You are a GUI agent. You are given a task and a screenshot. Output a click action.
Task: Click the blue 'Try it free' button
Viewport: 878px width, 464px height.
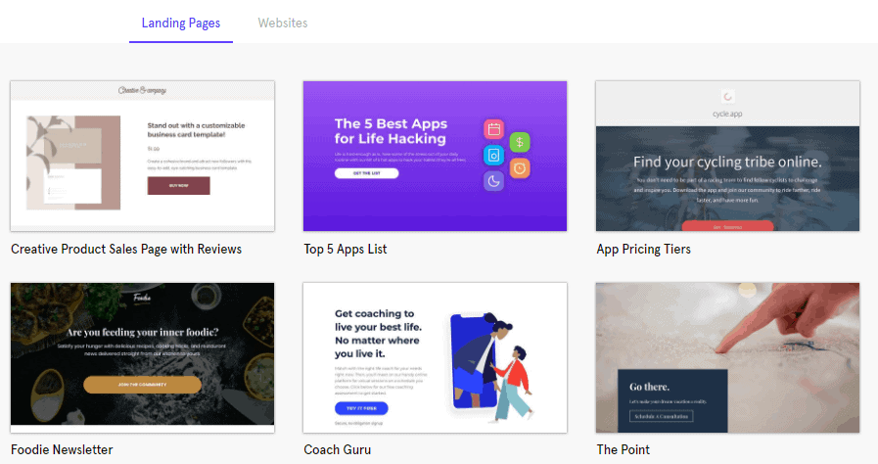pyautogui.click(x=361, y=408)
